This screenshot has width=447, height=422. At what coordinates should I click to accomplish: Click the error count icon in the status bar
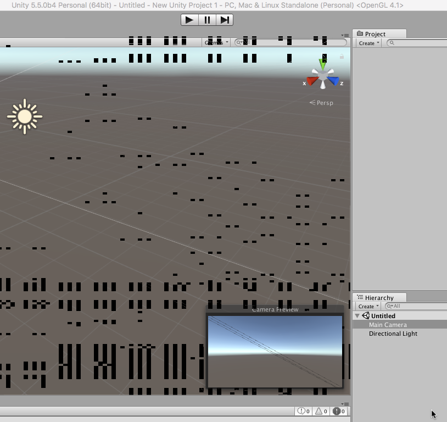336,411
